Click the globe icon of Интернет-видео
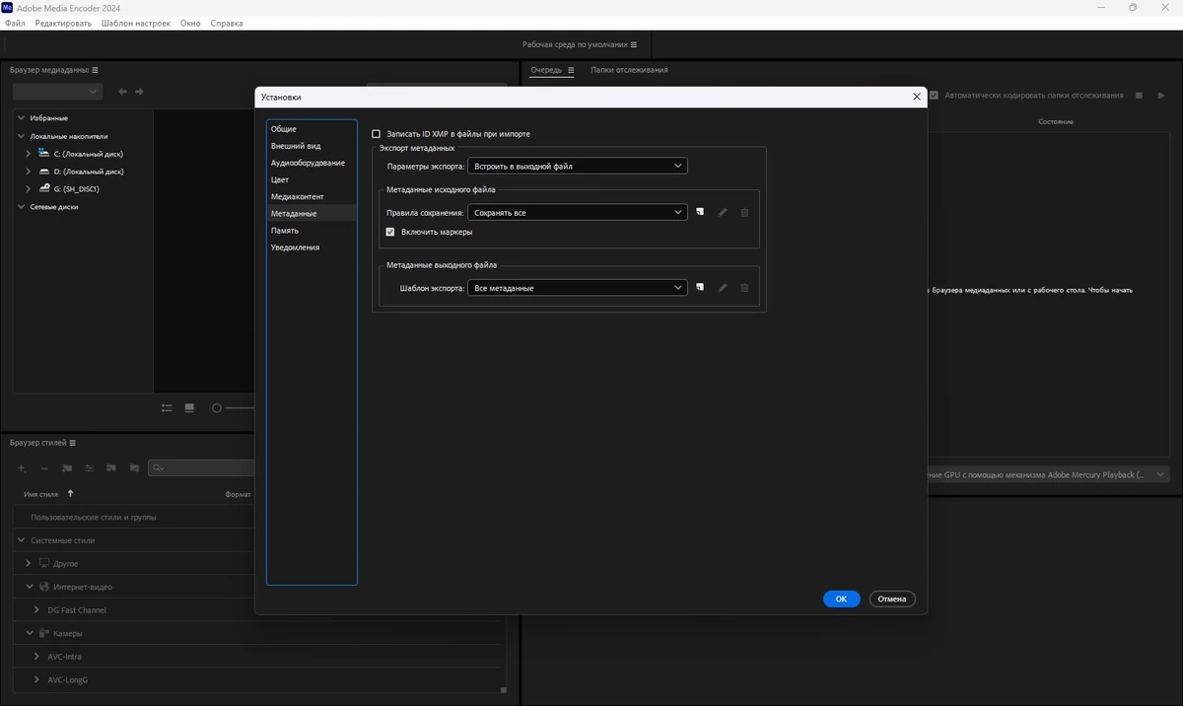 click(x=43, y=587)
